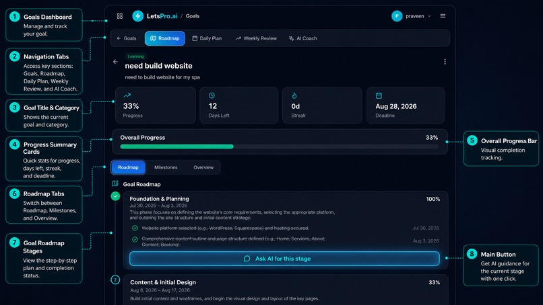The image size is (543, 305).
Task: Click the 12 Days Left card
Action: 239,105
